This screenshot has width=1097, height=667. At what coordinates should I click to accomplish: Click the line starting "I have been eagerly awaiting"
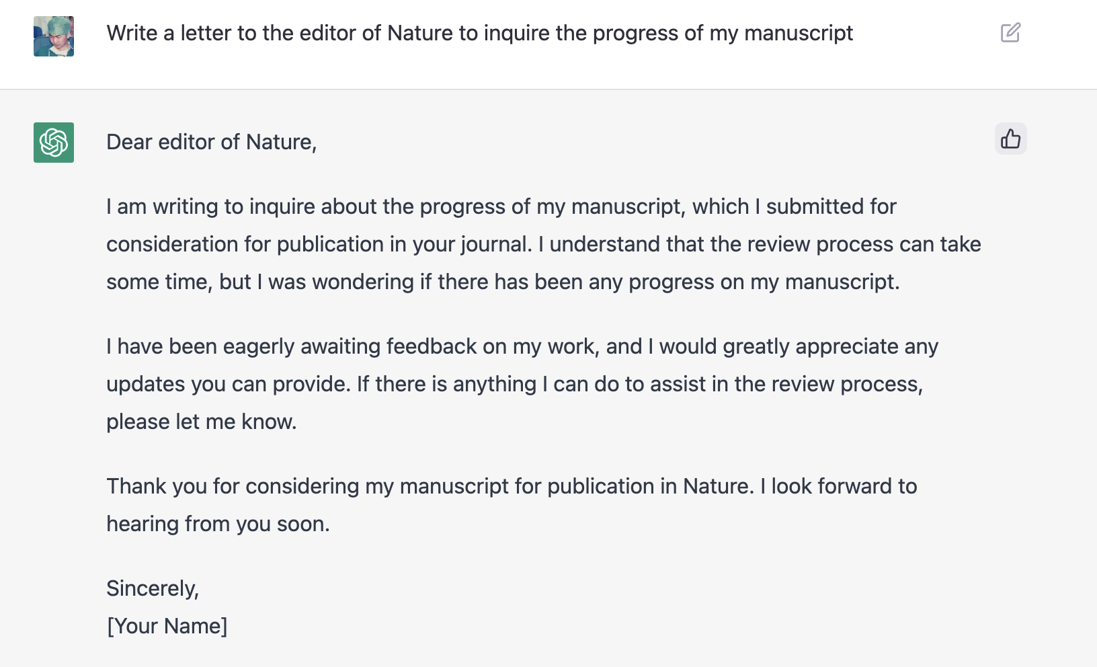pyautogui.click(x=522, y=346)
